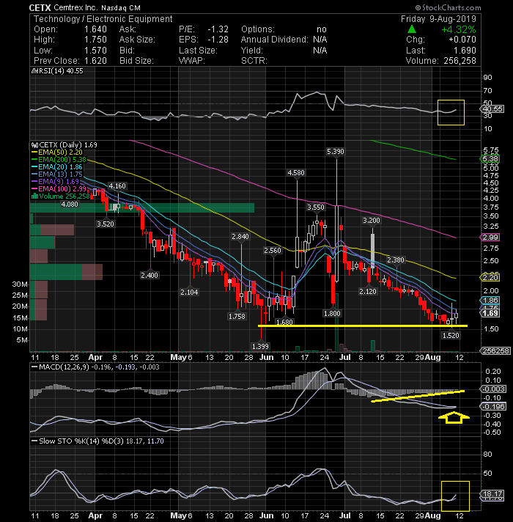Click the Apr label on bottom date axis
Screen dimensions: 513x522
coord(95,515)
